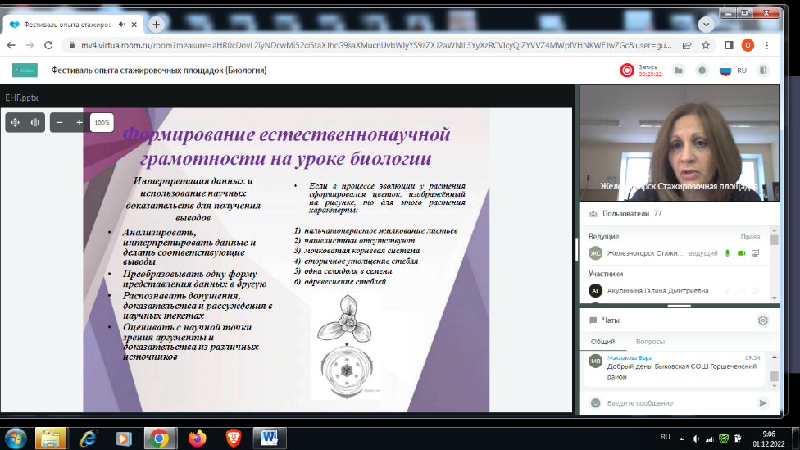Open File Explorer from taskbar
This screenshot has height=450, width=800.
tap(51, 439)
